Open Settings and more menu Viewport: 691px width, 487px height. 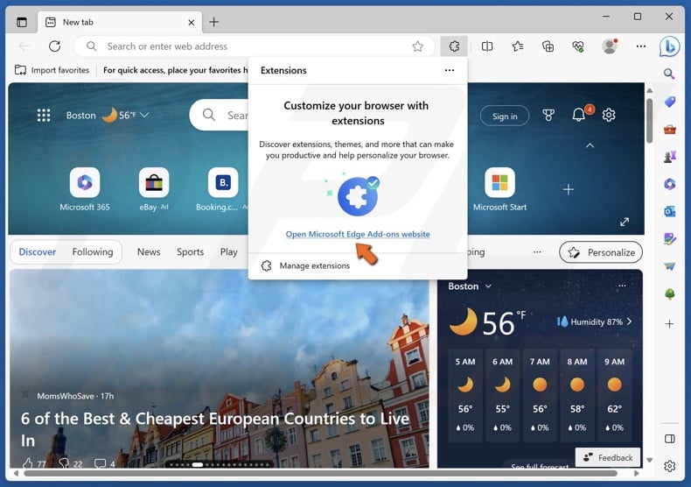641,46
